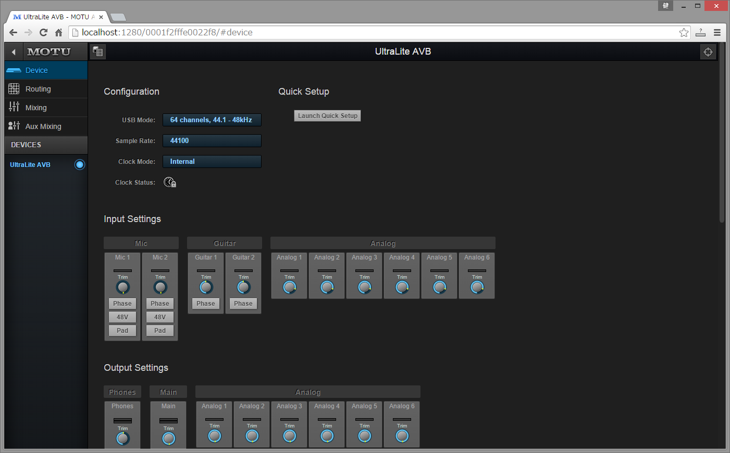Image resolution: width=730 pixels, height=453 pixels.
Task: Click the output Analog 3 trim knob
Action: (290, 436)
